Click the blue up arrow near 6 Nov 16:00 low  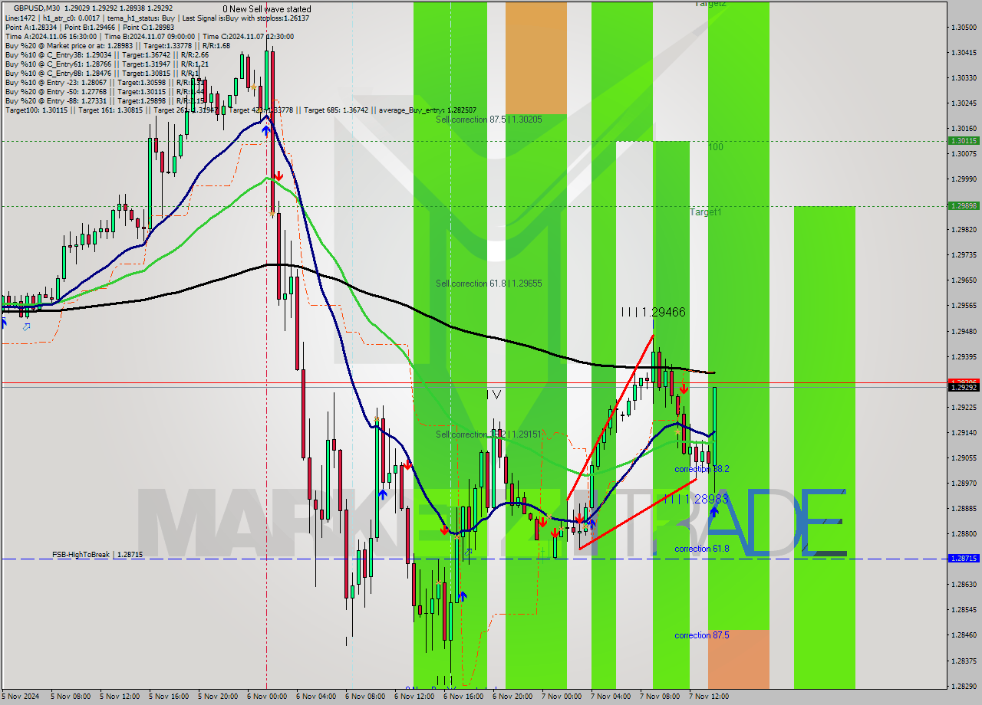(462, 595)
